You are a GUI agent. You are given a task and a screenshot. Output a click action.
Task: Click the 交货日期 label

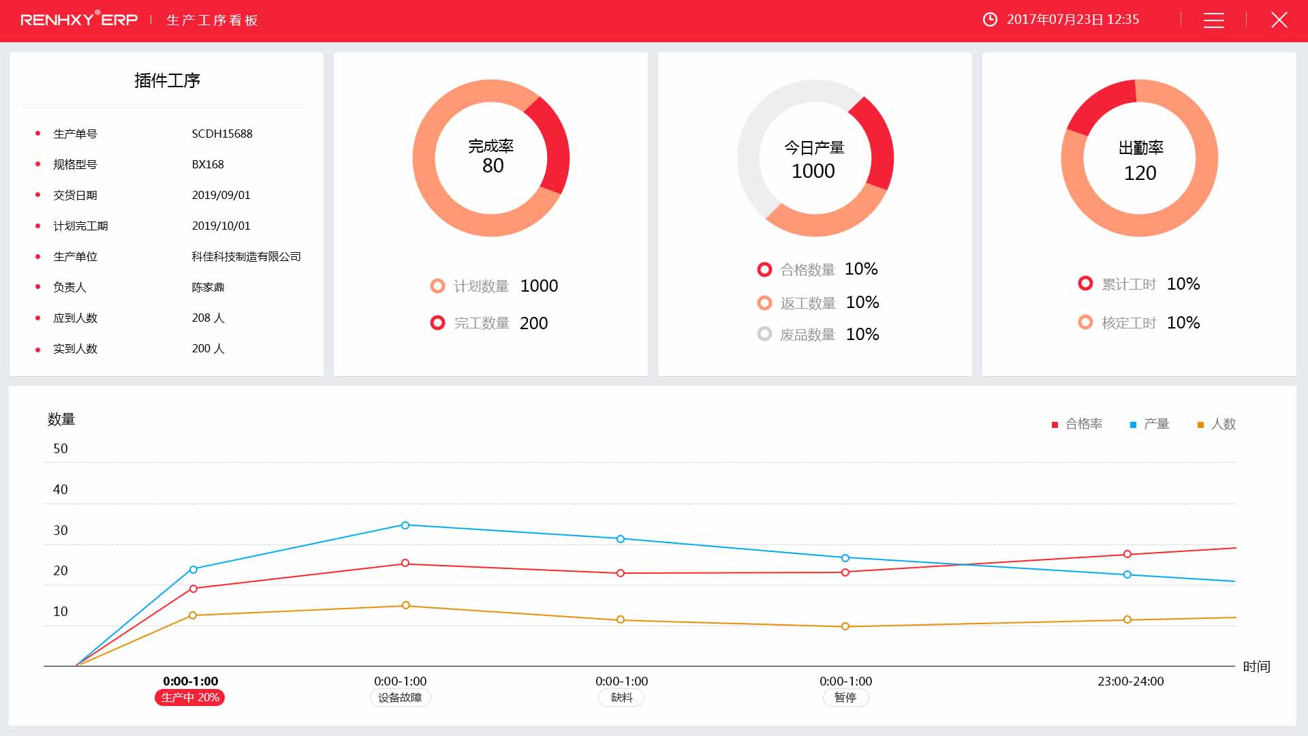[x=75, y=195]
